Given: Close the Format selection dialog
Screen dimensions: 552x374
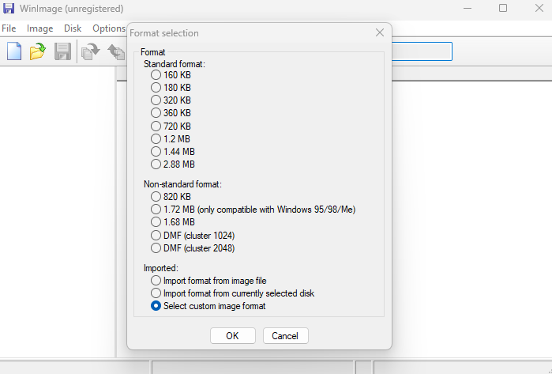Looking at the screenshot, I should [x=380, y=32].
